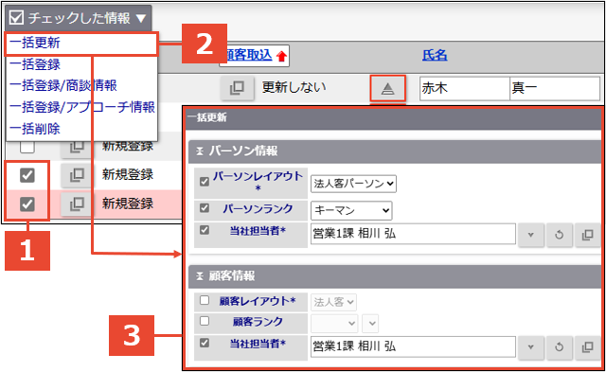Click the up-triangle button next to 更新しない
The width and height of the screenshot is (606, 372).
387,89
